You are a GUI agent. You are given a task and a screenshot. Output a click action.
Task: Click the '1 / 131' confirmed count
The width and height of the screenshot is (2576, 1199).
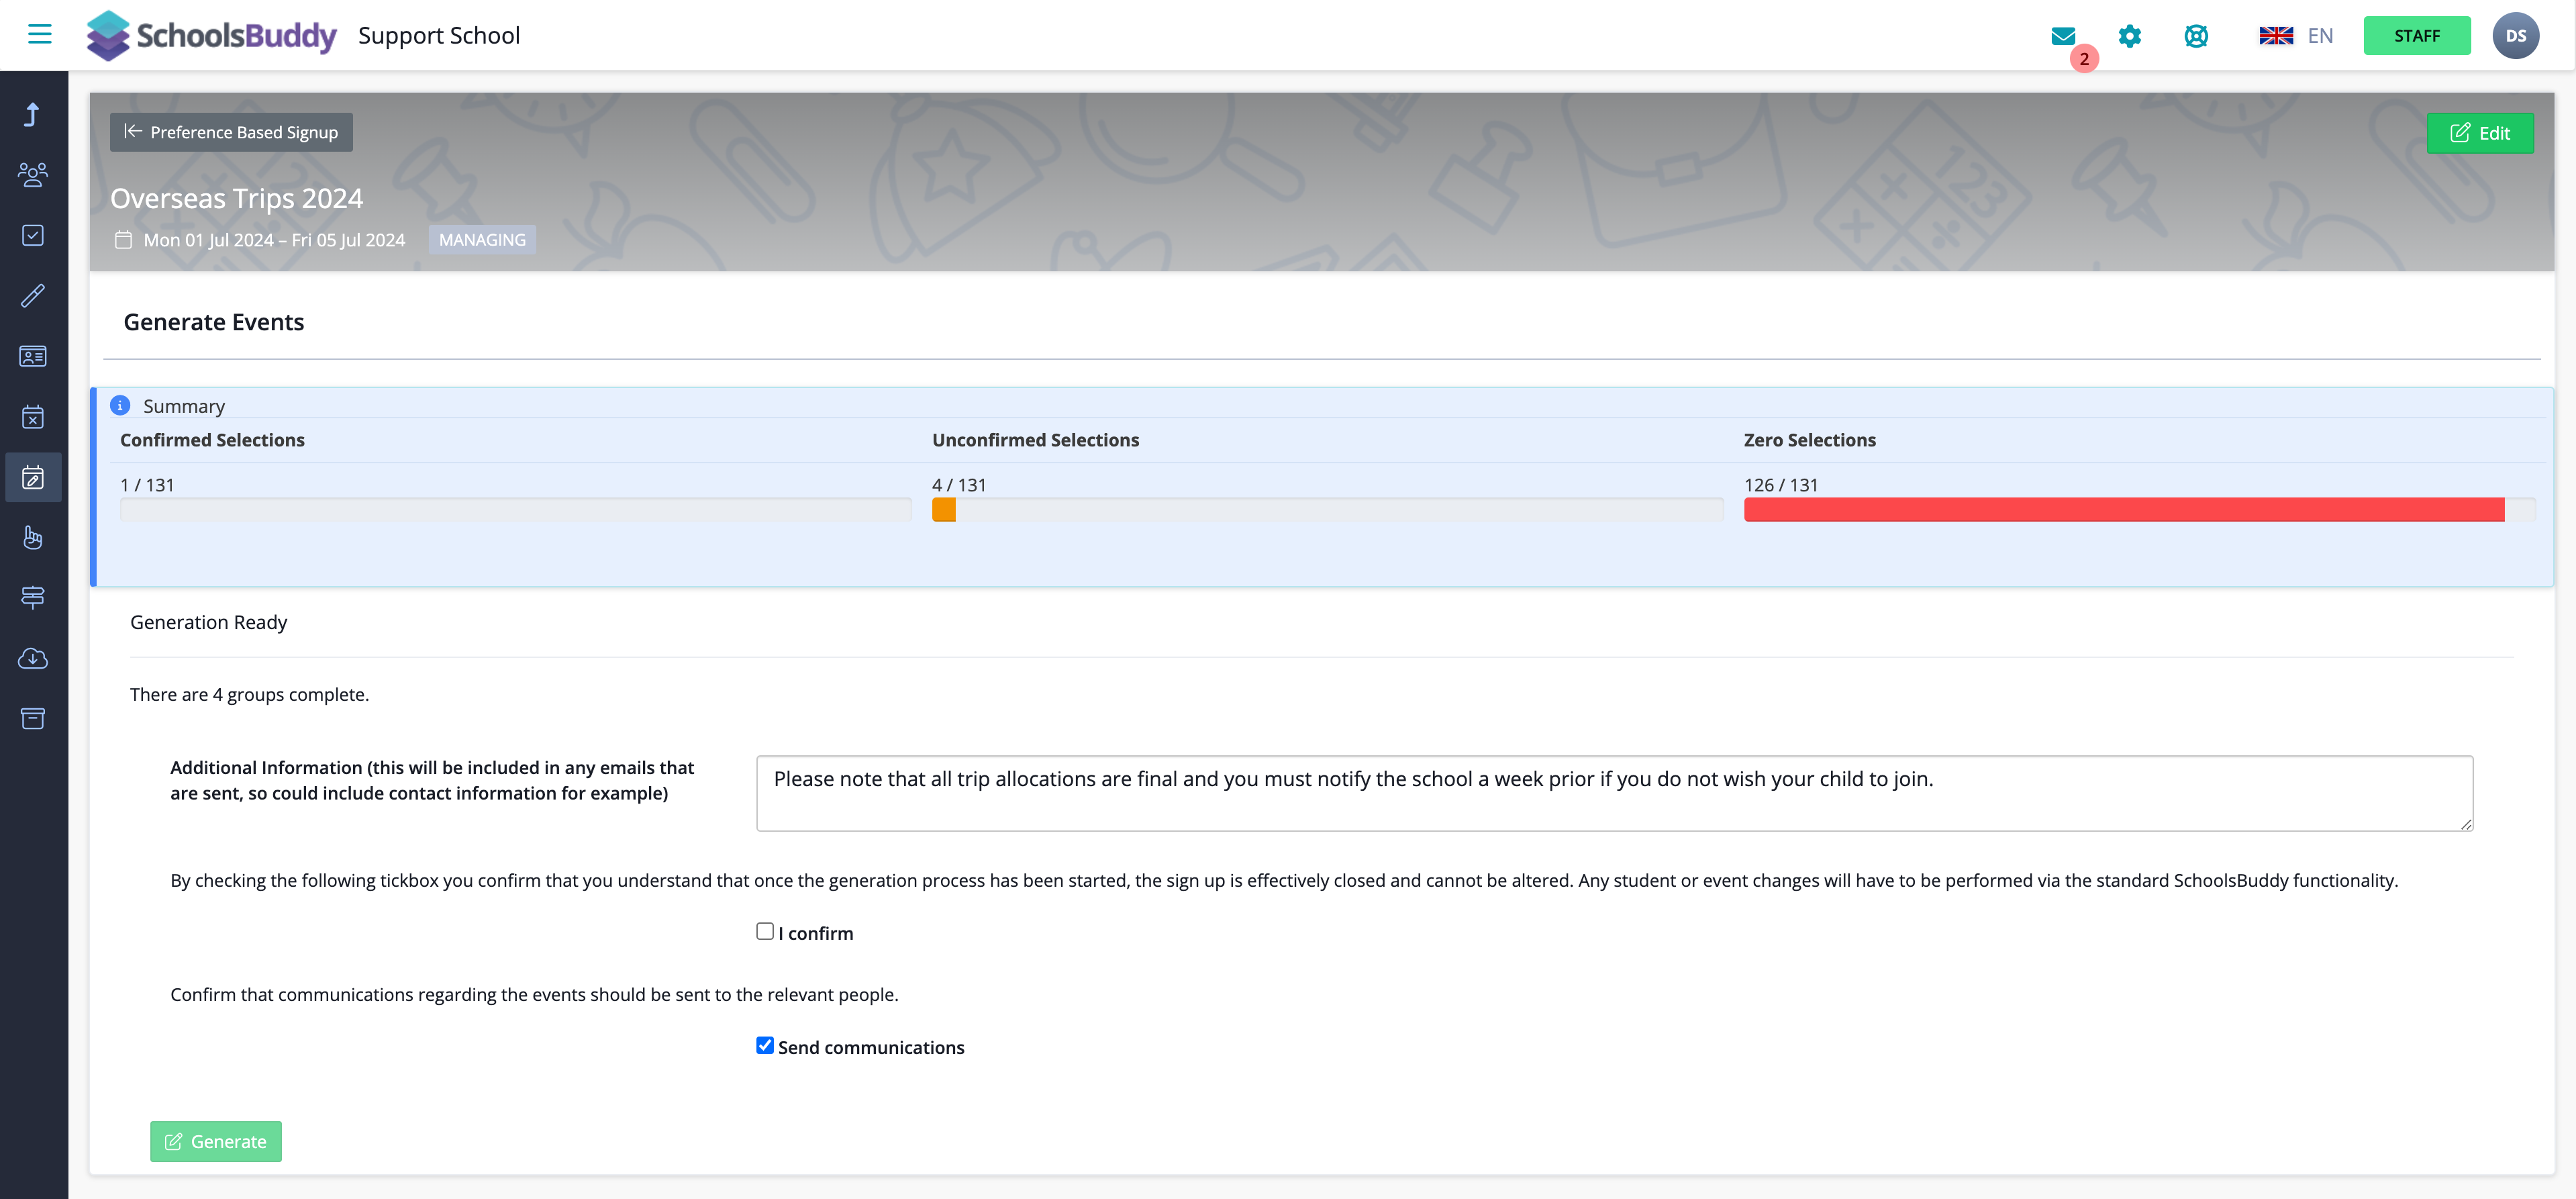pyautogui.click(x=147, y=485)
